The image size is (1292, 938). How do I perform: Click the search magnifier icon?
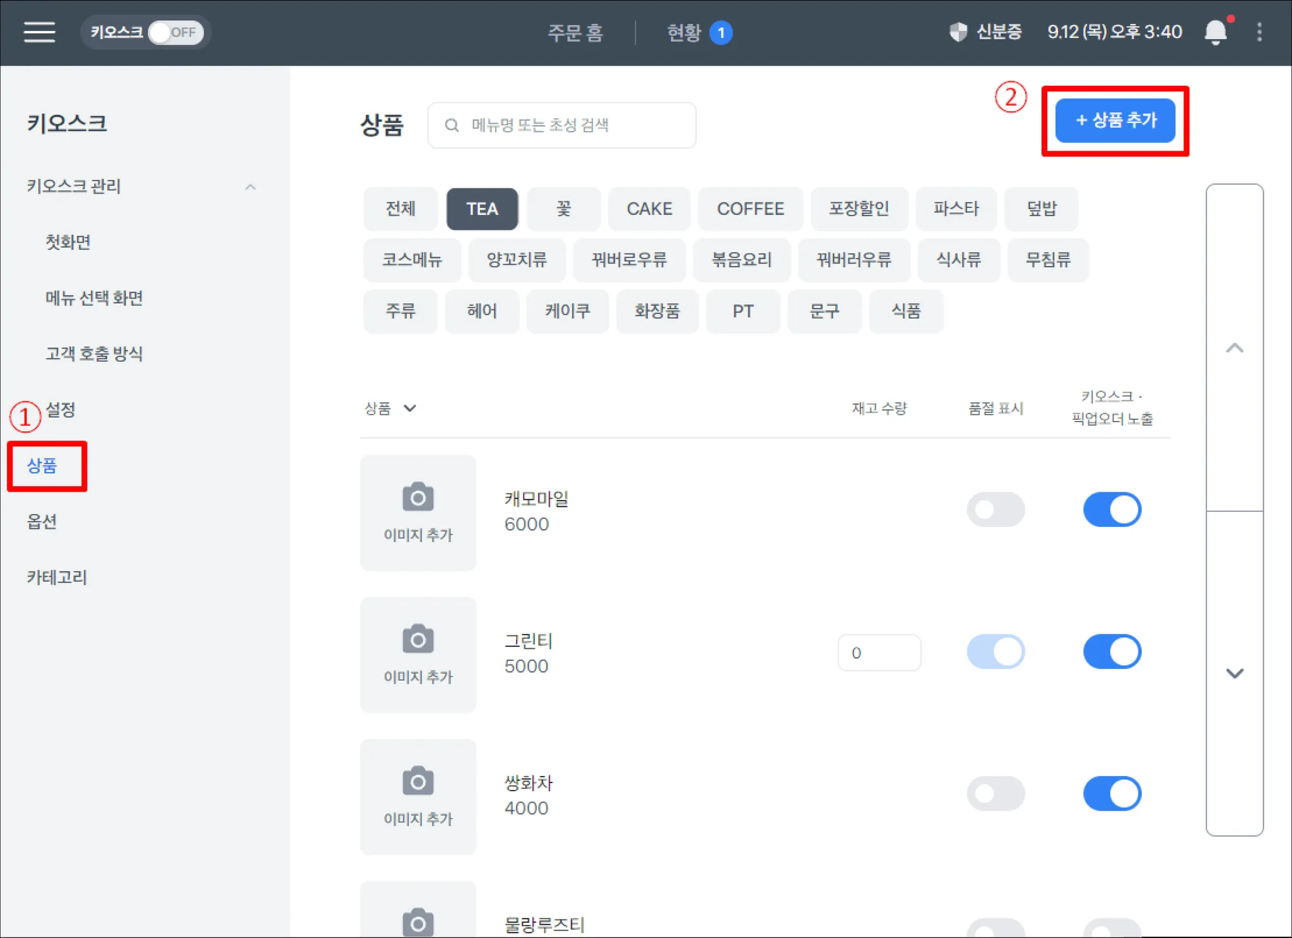point(452,125)
